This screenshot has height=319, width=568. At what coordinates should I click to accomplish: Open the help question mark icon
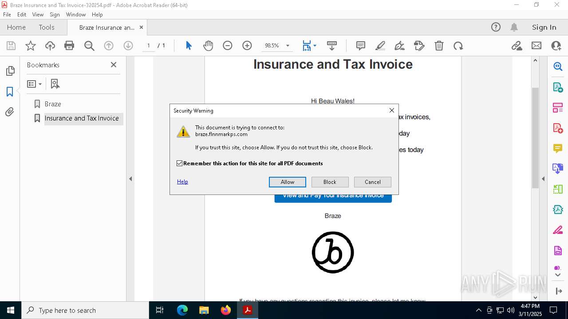496,27
